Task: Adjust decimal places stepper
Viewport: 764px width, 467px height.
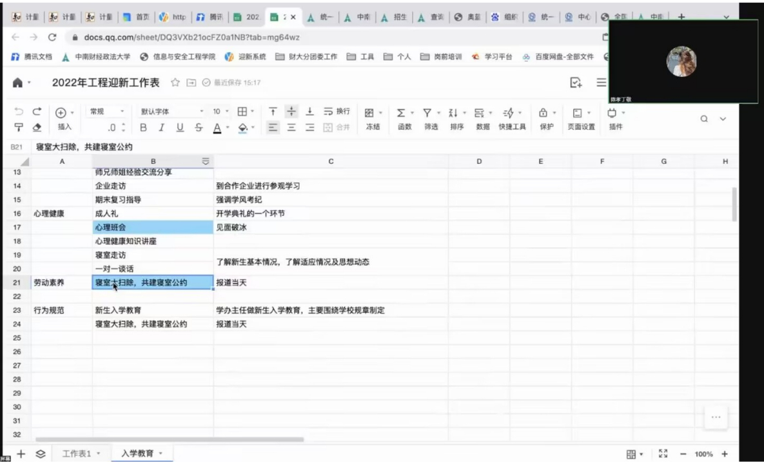Action: [x=123, y=127]
